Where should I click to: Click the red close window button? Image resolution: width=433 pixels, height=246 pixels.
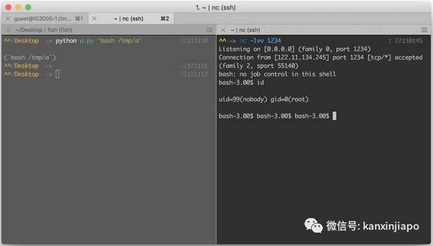(8, 7)
